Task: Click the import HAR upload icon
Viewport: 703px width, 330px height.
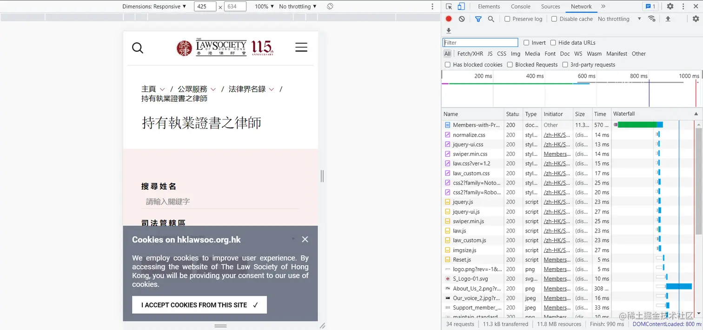Action: coord(668,19)
